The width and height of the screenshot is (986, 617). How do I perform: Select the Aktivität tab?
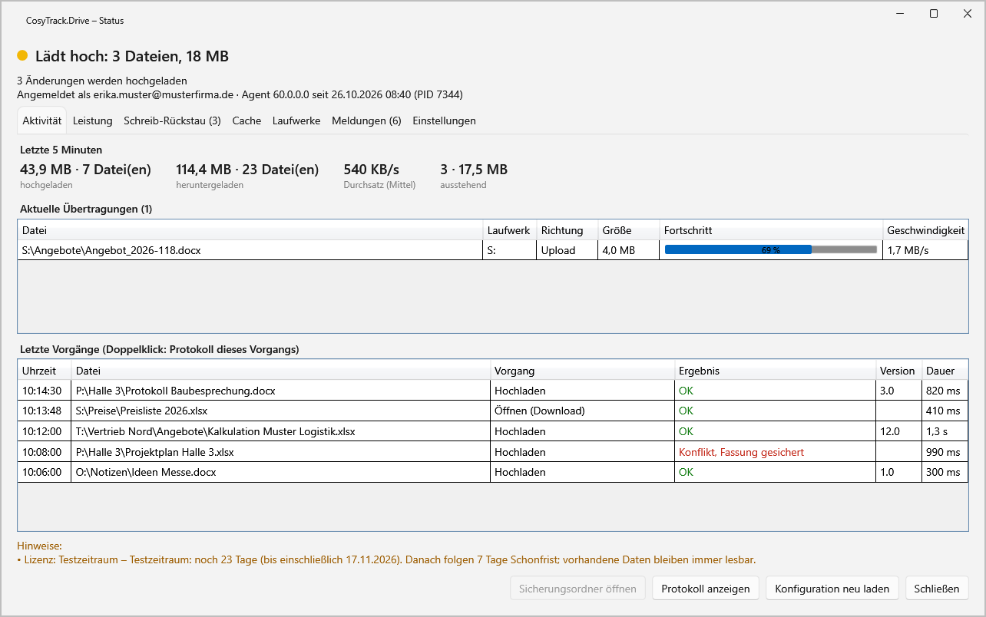click(x=42, y=120)
